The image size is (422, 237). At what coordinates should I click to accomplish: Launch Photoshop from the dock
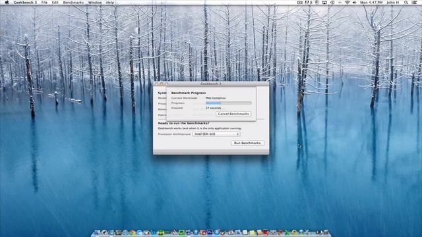coord(210,232)
